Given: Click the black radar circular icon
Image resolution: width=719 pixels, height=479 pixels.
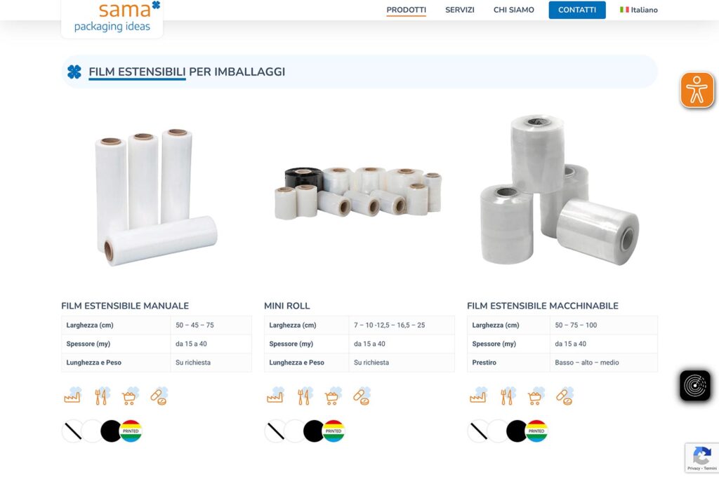Looking at the screenshot, I should [694, 386].
